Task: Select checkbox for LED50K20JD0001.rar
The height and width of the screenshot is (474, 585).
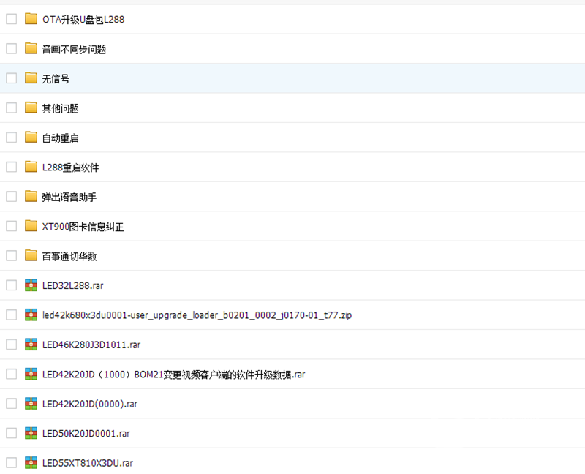Action: pyautogui.click(x=12, y=433)
